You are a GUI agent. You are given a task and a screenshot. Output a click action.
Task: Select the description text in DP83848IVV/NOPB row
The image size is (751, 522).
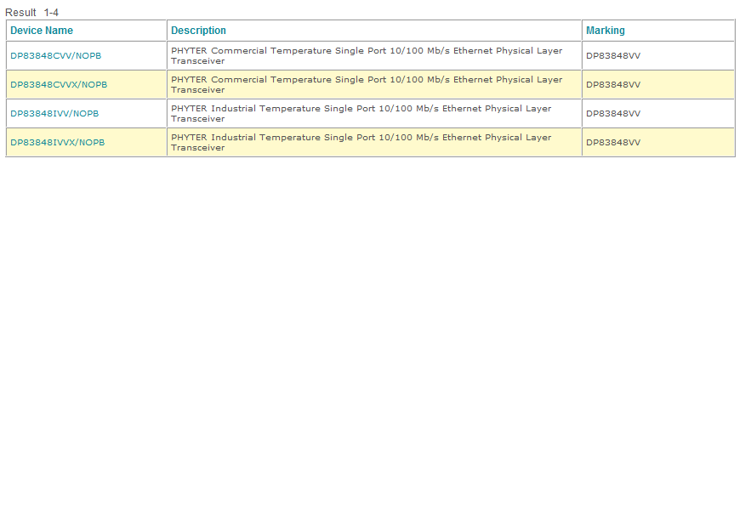click(x=361, y=114)
